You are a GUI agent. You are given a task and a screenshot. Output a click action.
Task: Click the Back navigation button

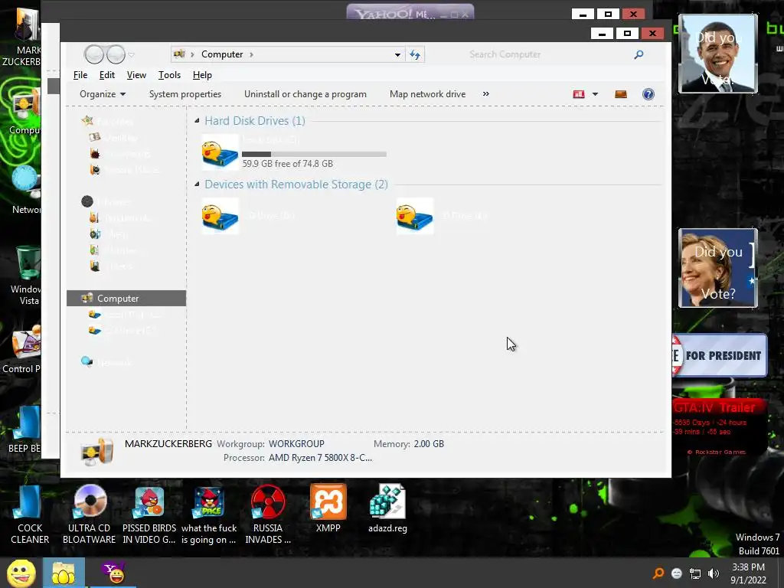[94, 54]
